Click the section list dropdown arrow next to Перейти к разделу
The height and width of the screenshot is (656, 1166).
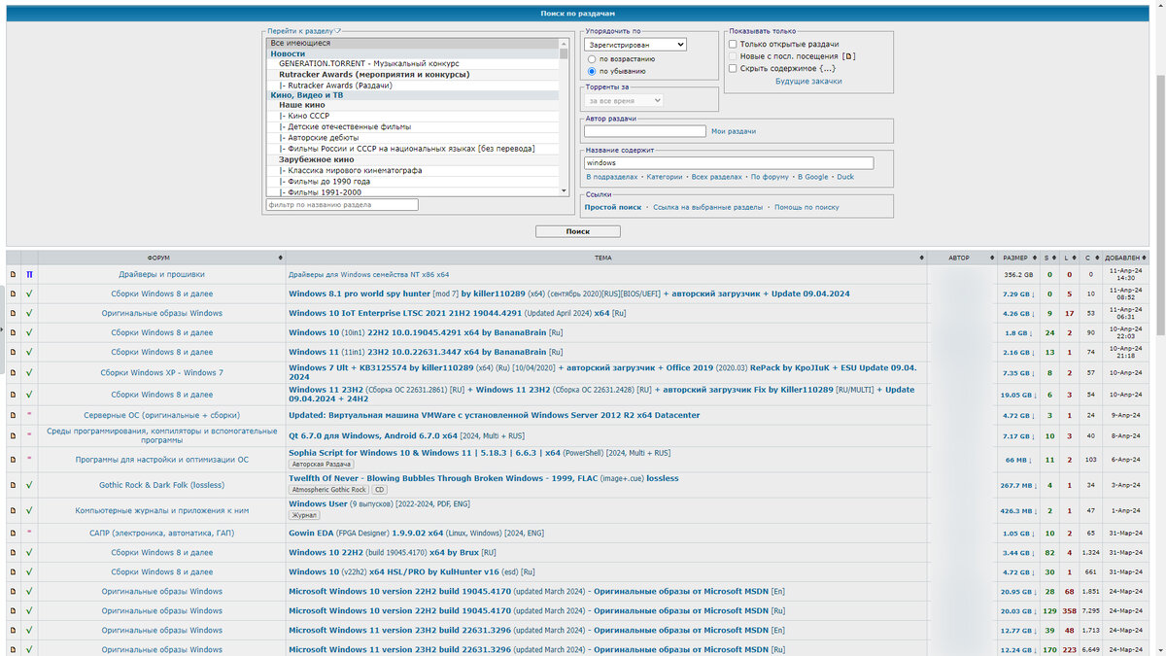(338, 31)
